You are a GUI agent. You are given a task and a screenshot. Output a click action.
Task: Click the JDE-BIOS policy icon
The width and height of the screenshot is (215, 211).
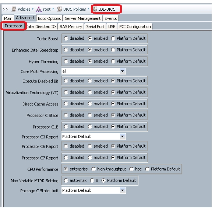tap(95, 9)
